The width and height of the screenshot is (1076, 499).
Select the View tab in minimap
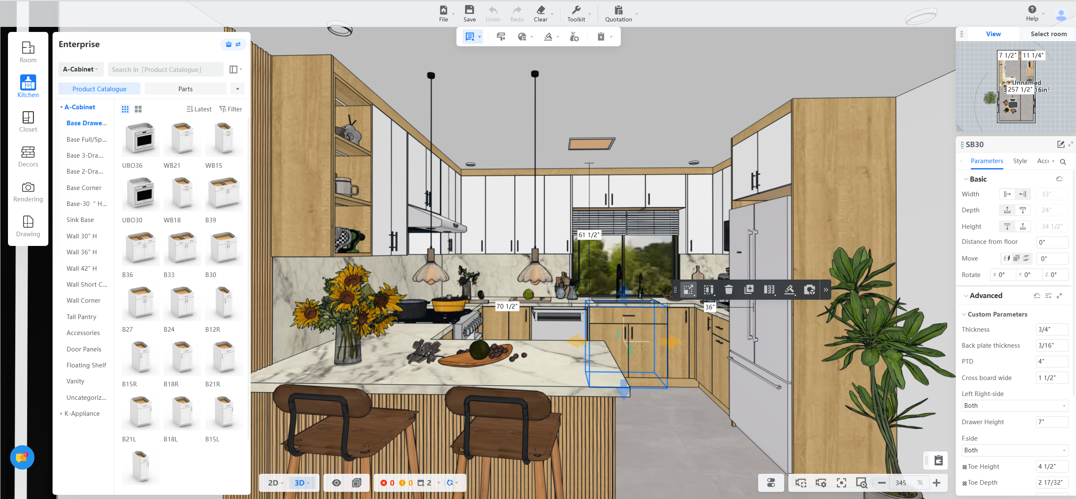pyautogui.click(x=993, y=34)
